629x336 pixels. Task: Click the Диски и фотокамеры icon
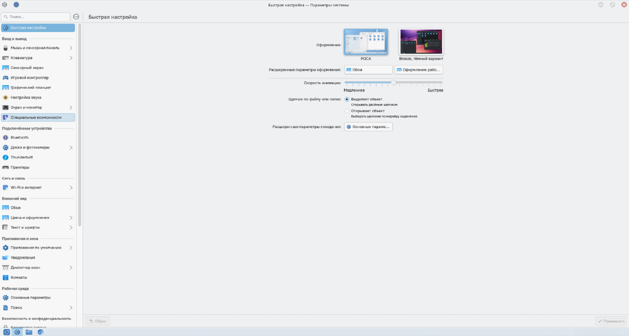(x=6, y=148)
